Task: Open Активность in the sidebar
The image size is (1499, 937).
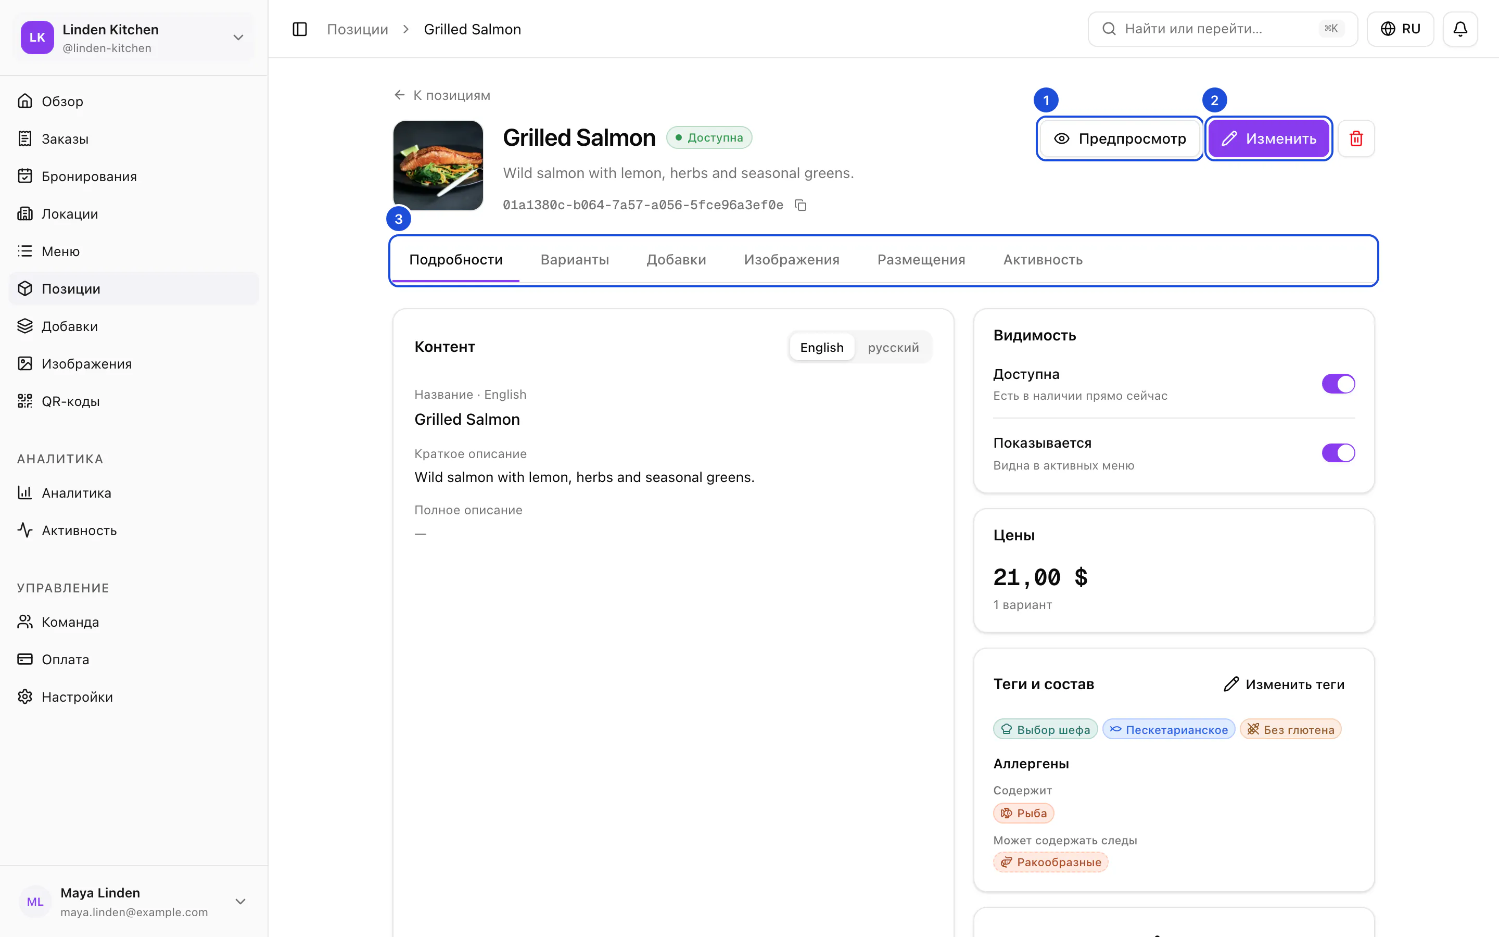Action: (x=134, y=530)
